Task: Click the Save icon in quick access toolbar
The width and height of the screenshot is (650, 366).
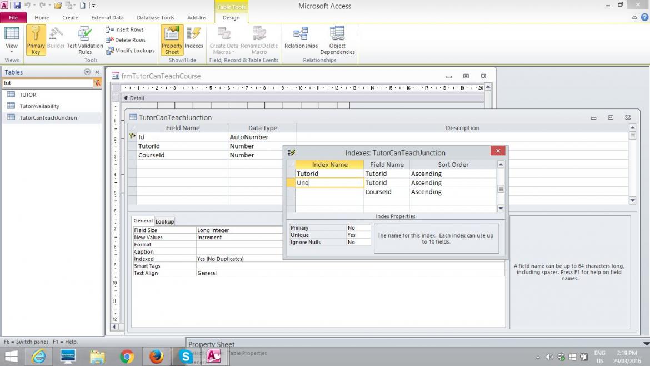Action: pyautogui.click(x=17, y=6)
